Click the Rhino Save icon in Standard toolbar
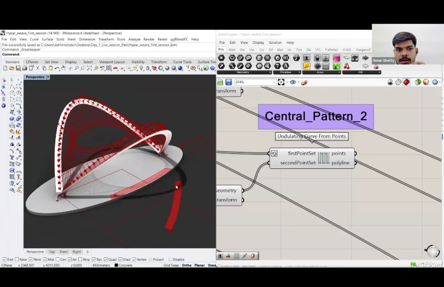This screenshot has width=444, height=287. (19, 68)
